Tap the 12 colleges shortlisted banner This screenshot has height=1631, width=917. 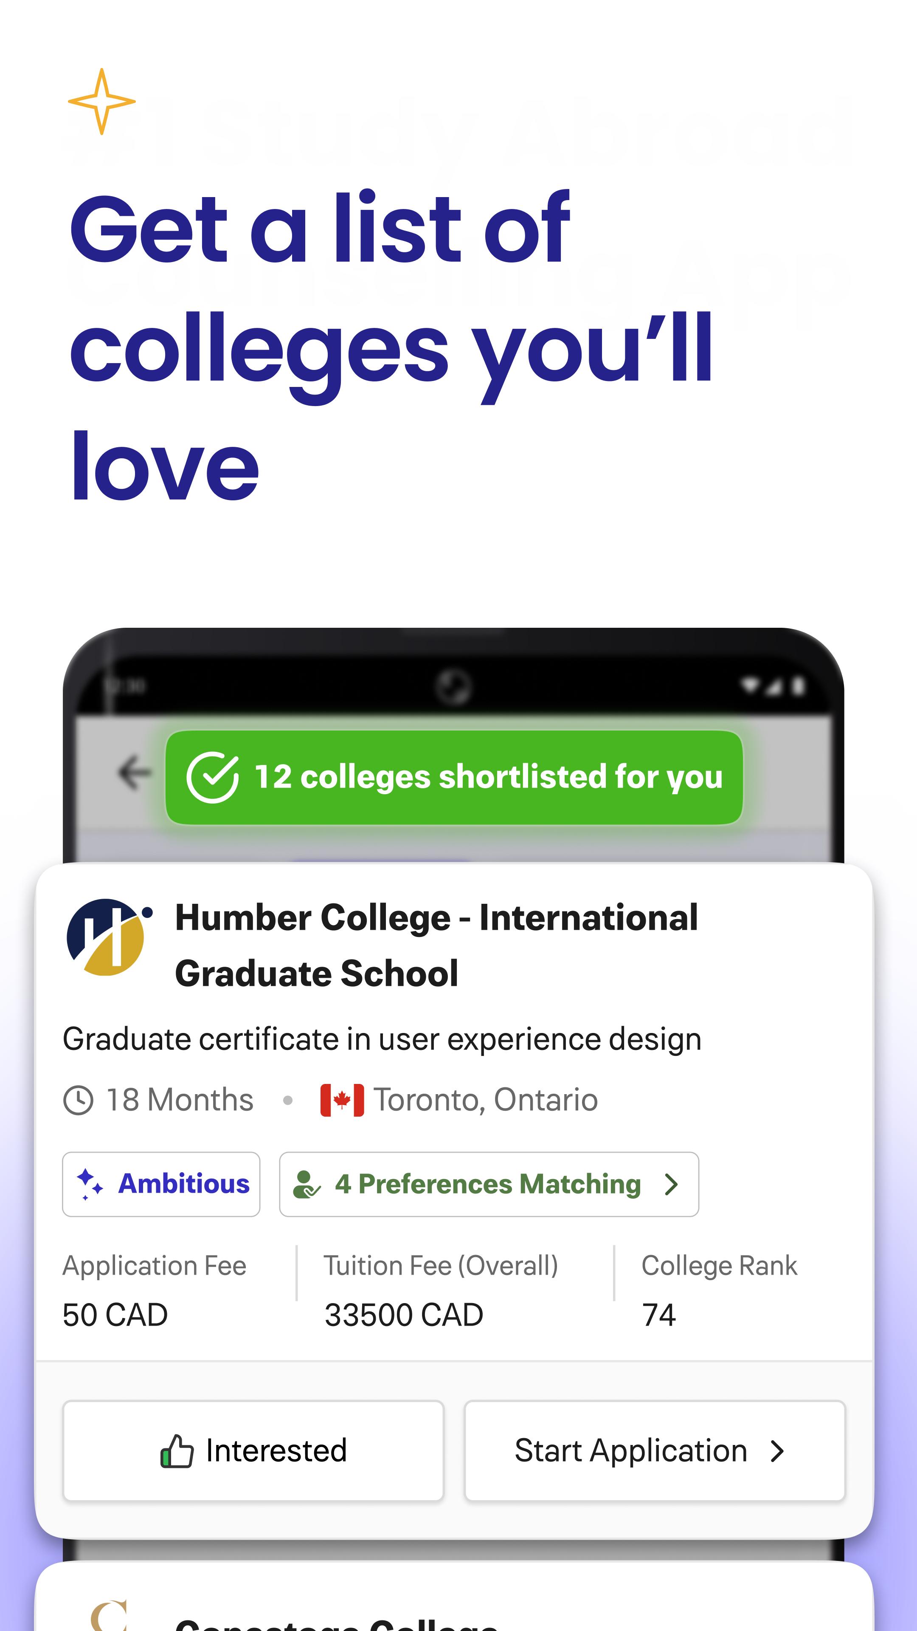(454, 778)
